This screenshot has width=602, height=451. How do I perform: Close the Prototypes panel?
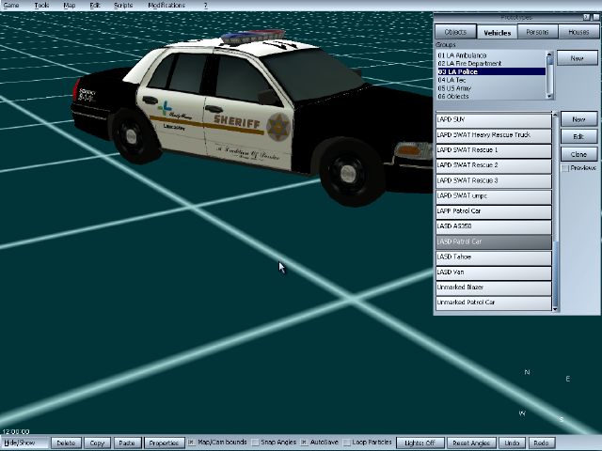pyautogui.click(x=596, y=17)
